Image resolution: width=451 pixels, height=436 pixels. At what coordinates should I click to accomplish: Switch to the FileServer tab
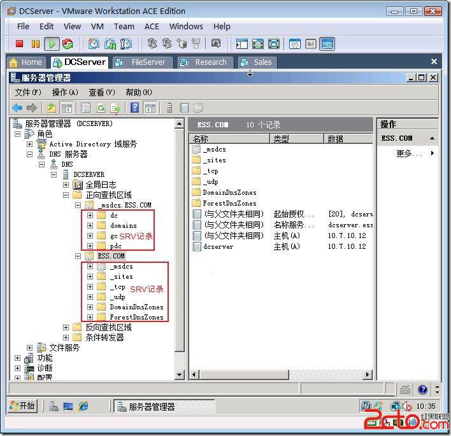[143, 62]
